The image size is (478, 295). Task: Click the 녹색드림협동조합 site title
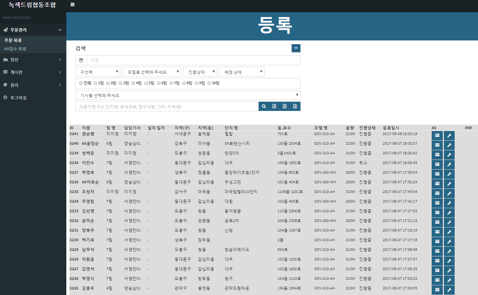tap(33, 5)
